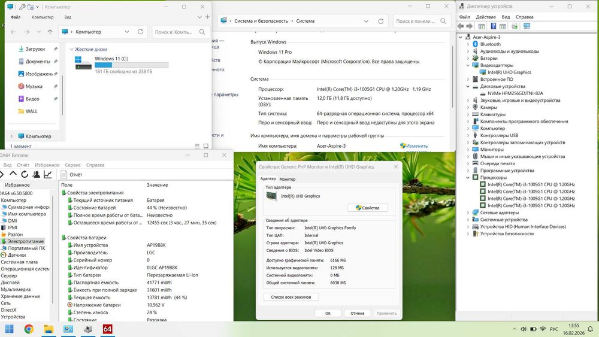Expand Батареи node in Device Manager
This screenshot has width=599, height=337.
468,59
